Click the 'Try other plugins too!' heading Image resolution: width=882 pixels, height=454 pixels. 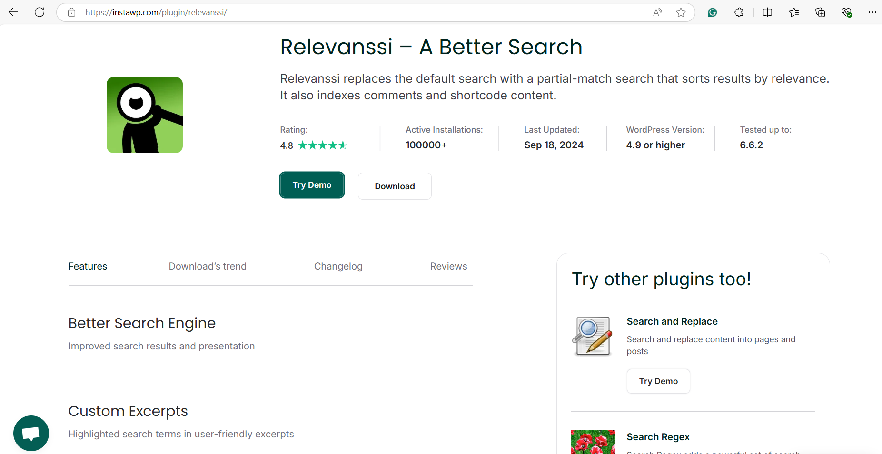pos(661,279)
